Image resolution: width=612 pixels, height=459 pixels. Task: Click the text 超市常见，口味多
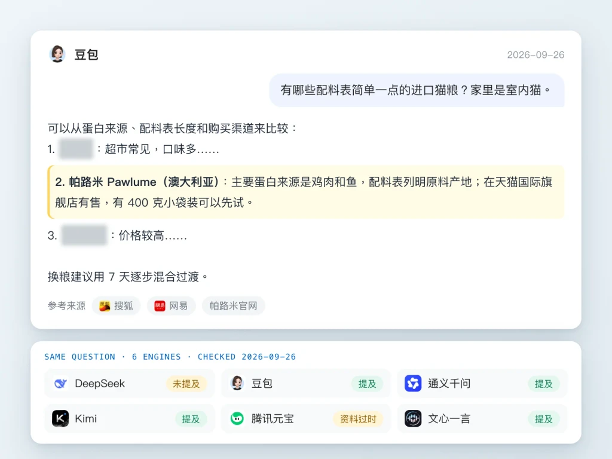(x=161, y=149)
